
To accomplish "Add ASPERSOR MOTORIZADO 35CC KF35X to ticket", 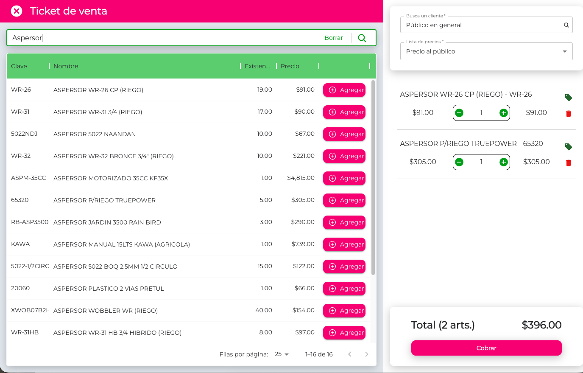I will pos(344,178).
